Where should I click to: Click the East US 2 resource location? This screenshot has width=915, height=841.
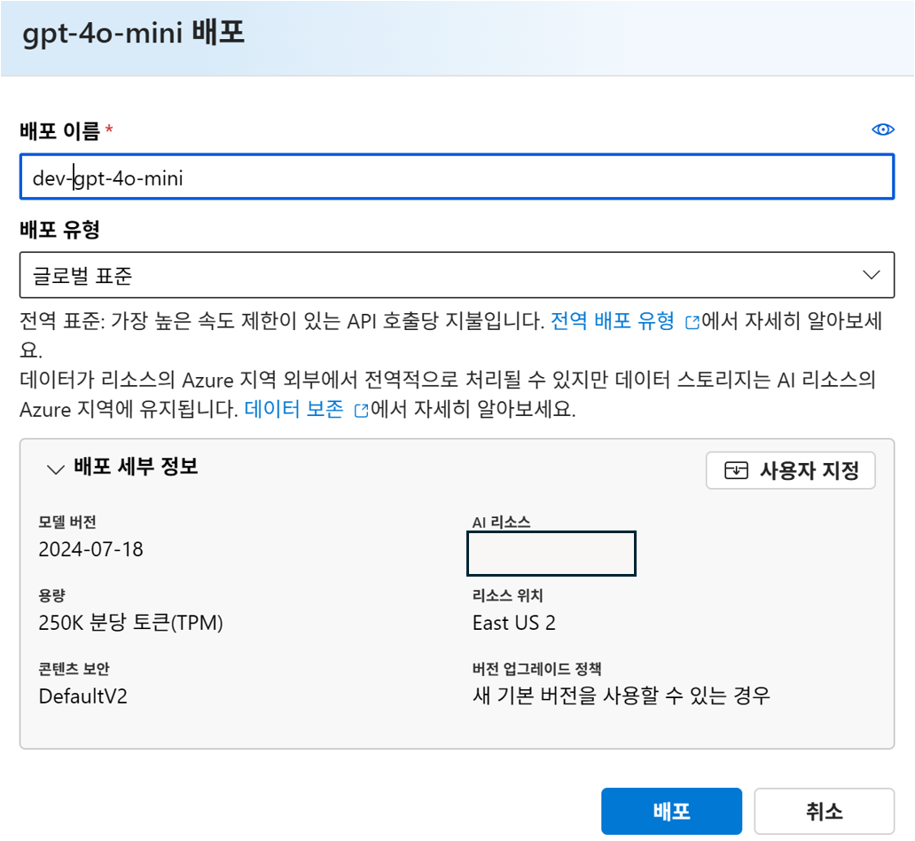tap(514, 623)
